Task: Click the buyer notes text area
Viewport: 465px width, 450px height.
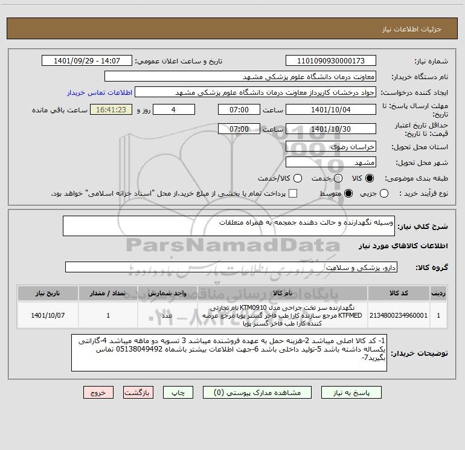Action: coord(229,352)
